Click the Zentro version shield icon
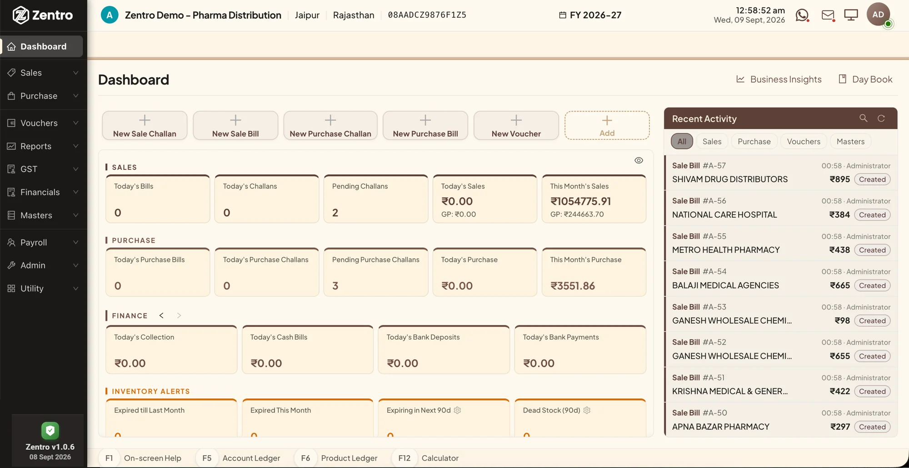 point(50,430)
